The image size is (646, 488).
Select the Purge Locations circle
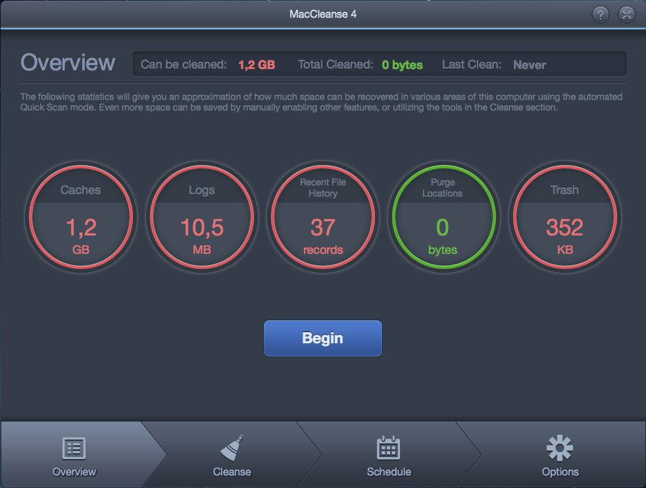(x=443, y=217)
